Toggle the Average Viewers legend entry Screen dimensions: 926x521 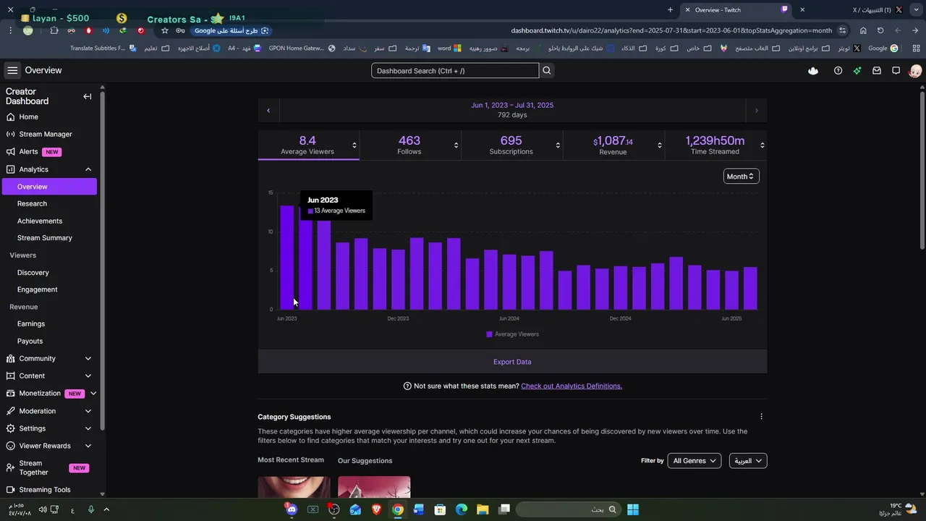point(512,334)
